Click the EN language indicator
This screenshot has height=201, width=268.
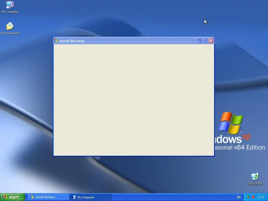pos(239,197)
